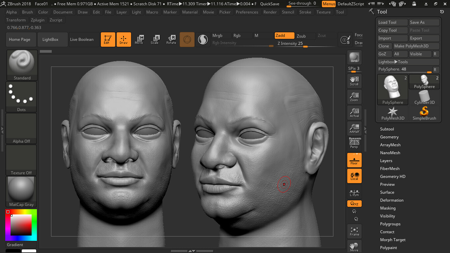Select the Cylinder3D tool thumbnail
This screenshot has height=253, width=450.
424,97
